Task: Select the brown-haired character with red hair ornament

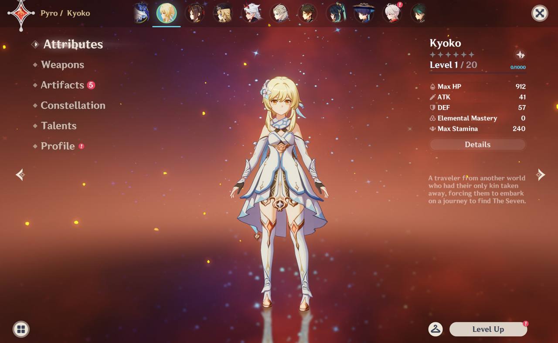Action: point(195,13)
